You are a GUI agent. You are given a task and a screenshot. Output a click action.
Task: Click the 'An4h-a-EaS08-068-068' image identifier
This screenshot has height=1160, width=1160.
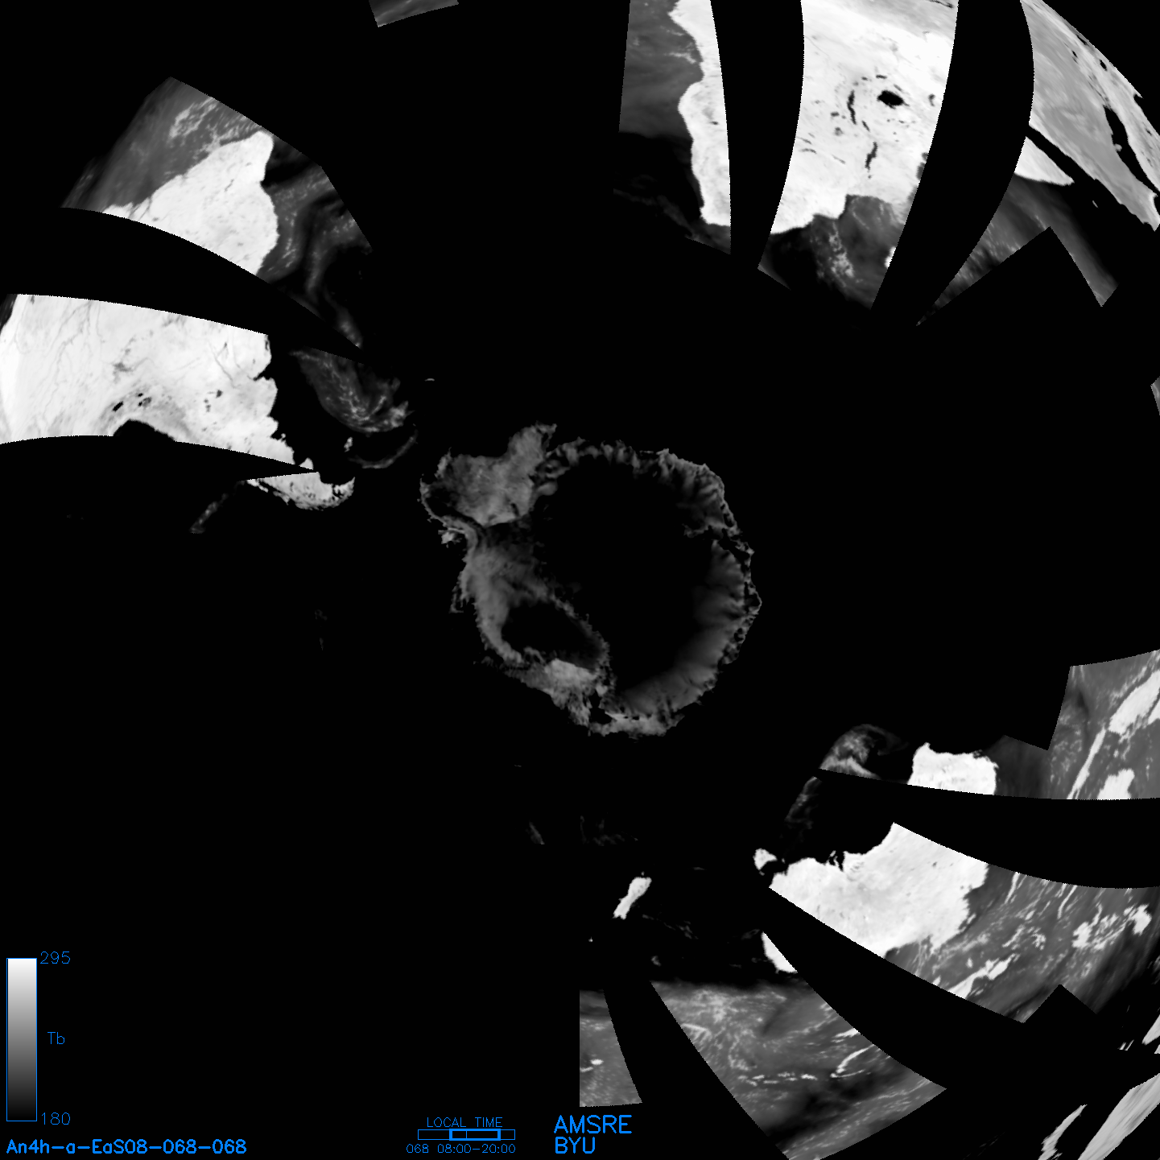[126, 1146]
